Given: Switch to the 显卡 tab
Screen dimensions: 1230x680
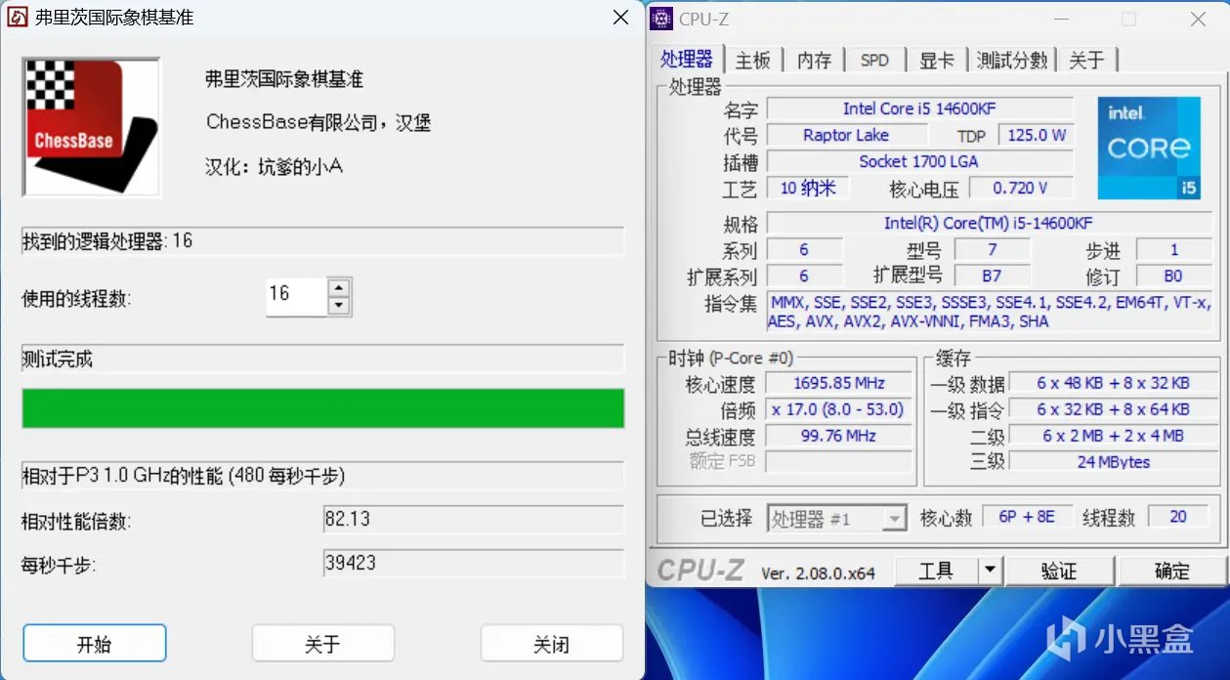Looking at the screenshot, I should click(x=937, y=60).
